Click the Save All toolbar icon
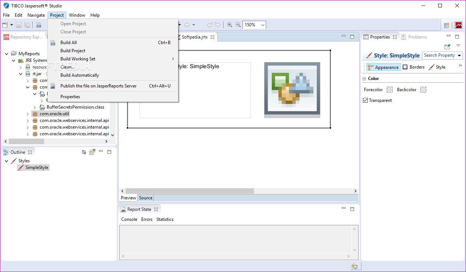466x272 pixels. tap(27, 25)
